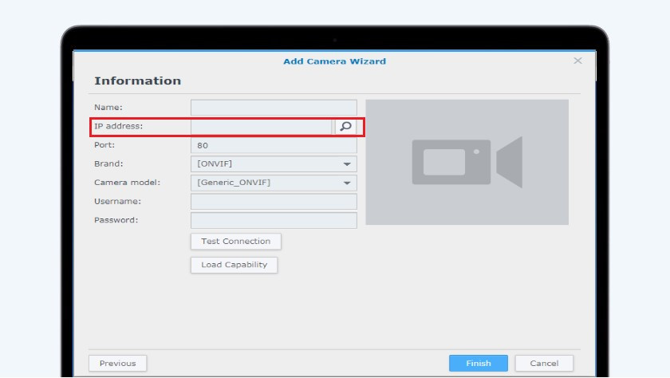This screenshot has width=670, height=378.
Task: Click inside the IP address text box
Action: coord(261,127)
